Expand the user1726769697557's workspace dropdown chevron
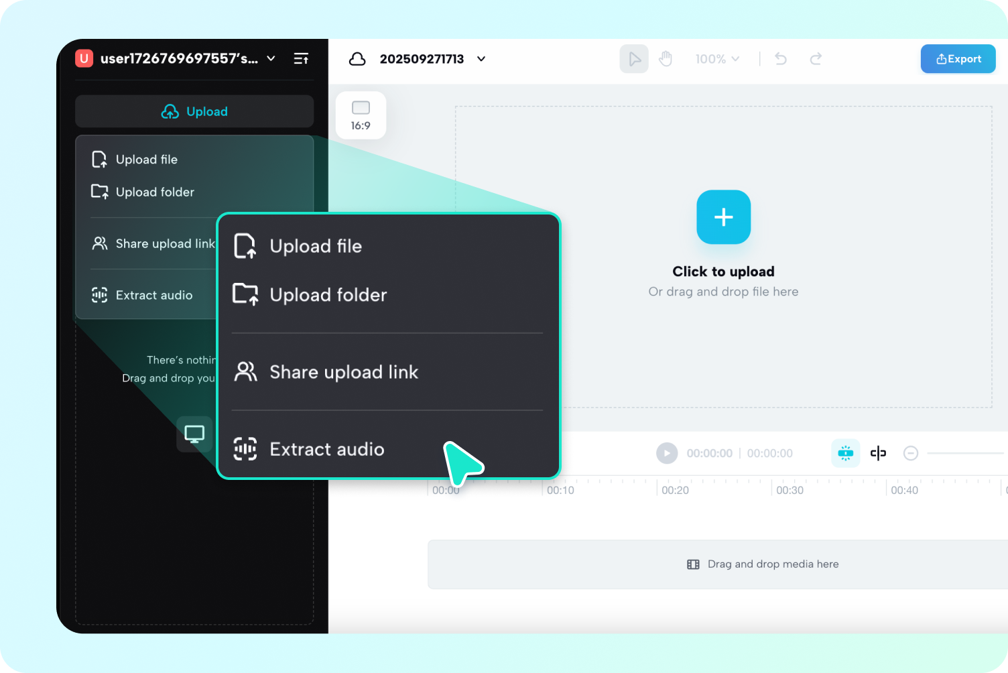1008x673 pixels. click(x=271, y=58)
